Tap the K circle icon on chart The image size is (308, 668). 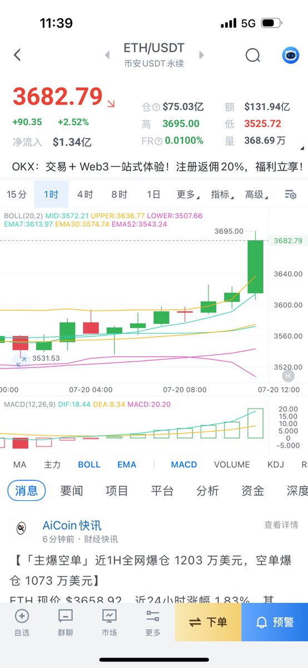(288, 376)
